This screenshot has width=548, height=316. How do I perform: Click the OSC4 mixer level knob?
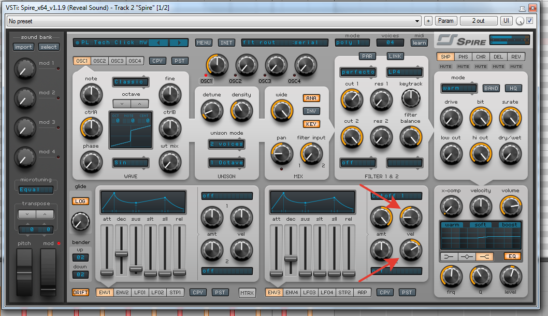click(x=306, y=65)
